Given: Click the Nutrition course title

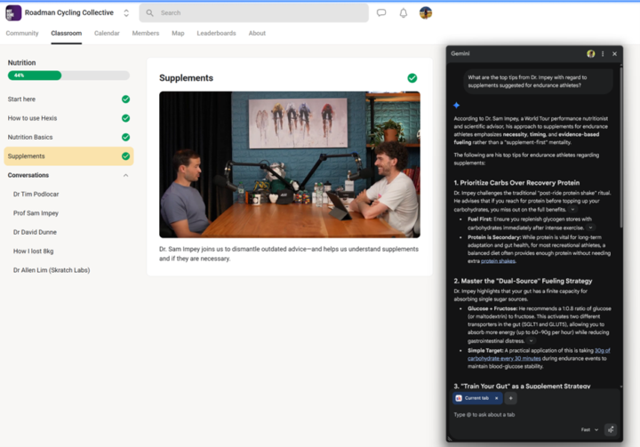Looking at the screenshot, I should 21,63.
